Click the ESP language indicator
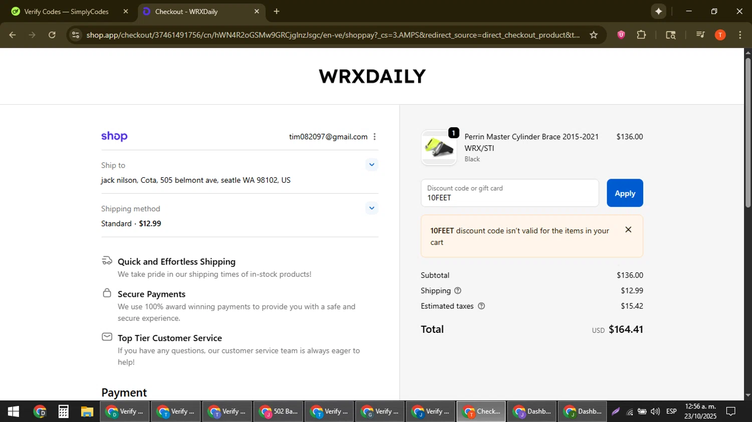The image size is (752, 422). pos(671,411)
